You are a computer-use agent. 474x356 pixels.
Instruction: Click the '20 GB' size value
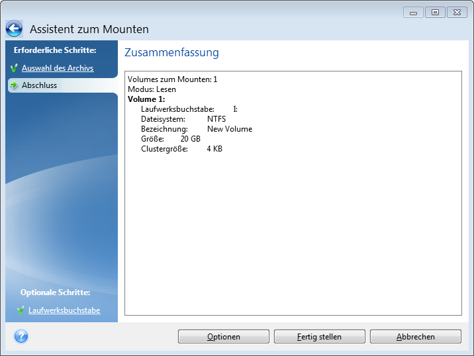click(x=191, y=139)
